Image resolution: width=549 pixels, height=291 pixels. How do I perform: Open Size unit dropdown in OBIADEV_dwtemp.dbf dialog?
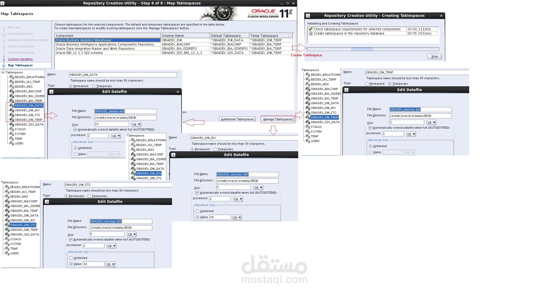click(x=432, y=123)
